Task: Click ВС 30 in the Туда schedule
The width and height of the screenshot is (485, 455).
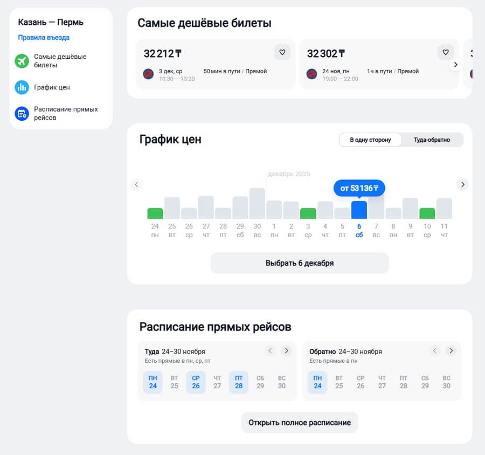Action: [x=282, y=382]
